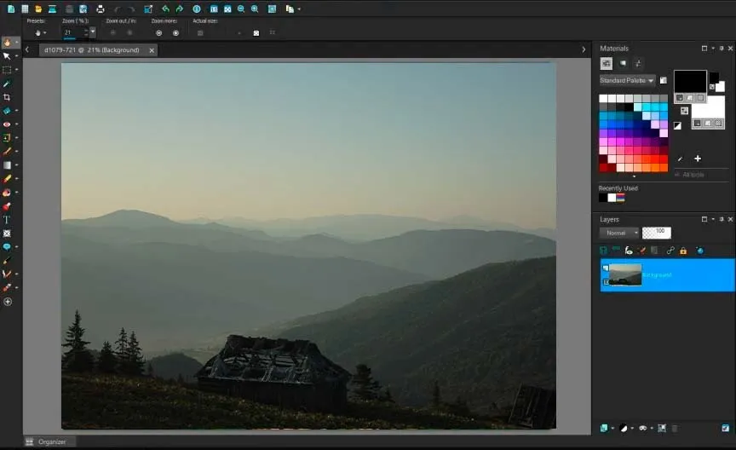Open the Normal blend mode dropdown
736x450 pixels.
tap(618, 233)
